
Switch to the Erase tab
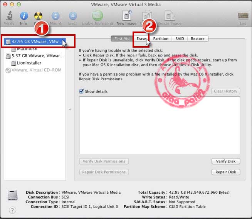click(x=141, y=38)
